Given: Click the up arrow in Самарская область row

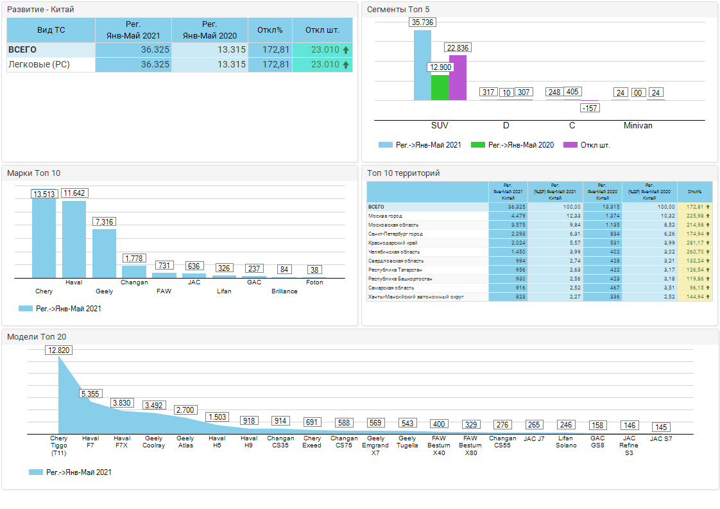Looking at the screenshot, I should tap(708, 288).
